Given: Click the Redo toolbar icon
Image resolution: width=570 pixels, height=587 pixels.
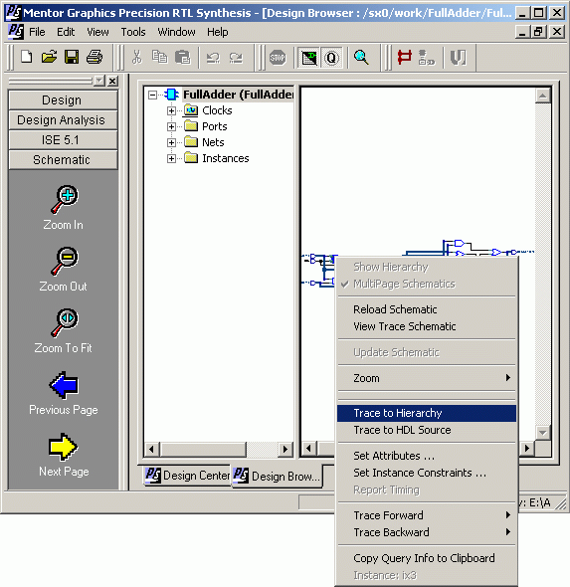Looking at the screenshot, I should [x=236, y=58].
